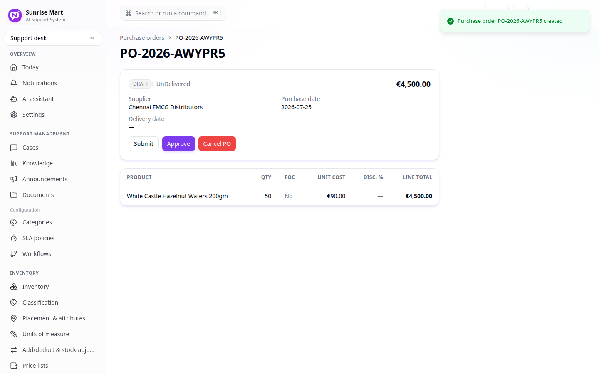Go to Purchase orders breadcrumb
Screen dimensions: 599x374
tap(142, 38)
